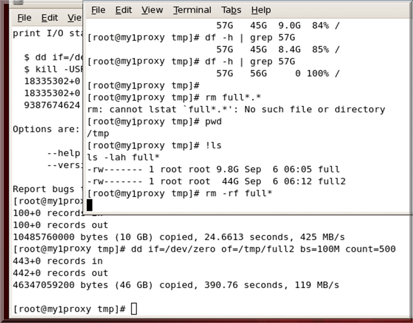Click the 'pwd' command line
The image size is (413, 323).
tap(154, 122)
